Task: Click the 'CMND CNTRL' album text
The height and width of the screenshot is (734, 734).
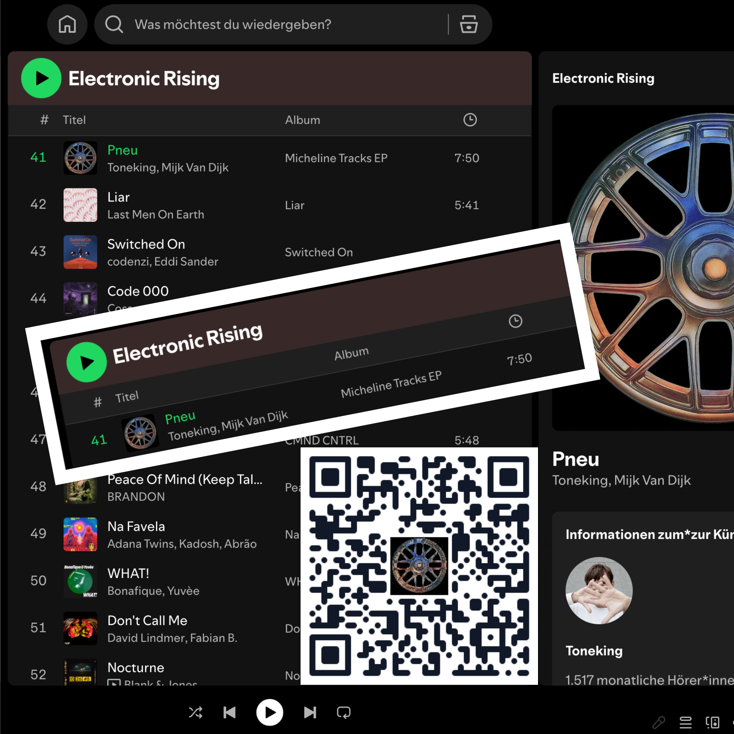Action: (x=322, y=440)
